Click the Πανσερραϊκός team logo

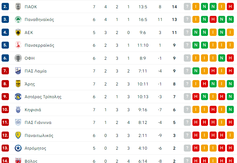pos(18,45)
